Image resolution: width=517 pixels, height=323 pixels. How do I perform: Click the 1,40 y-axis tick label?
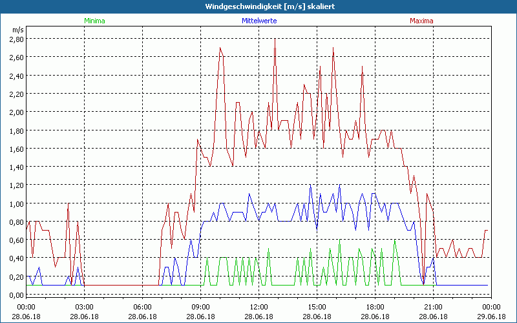point(16,167)
